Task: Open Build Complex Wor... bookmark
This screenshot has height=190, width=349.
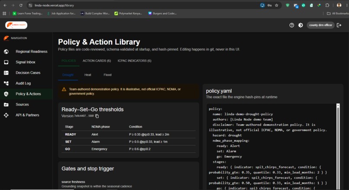Action: (95, 13)
